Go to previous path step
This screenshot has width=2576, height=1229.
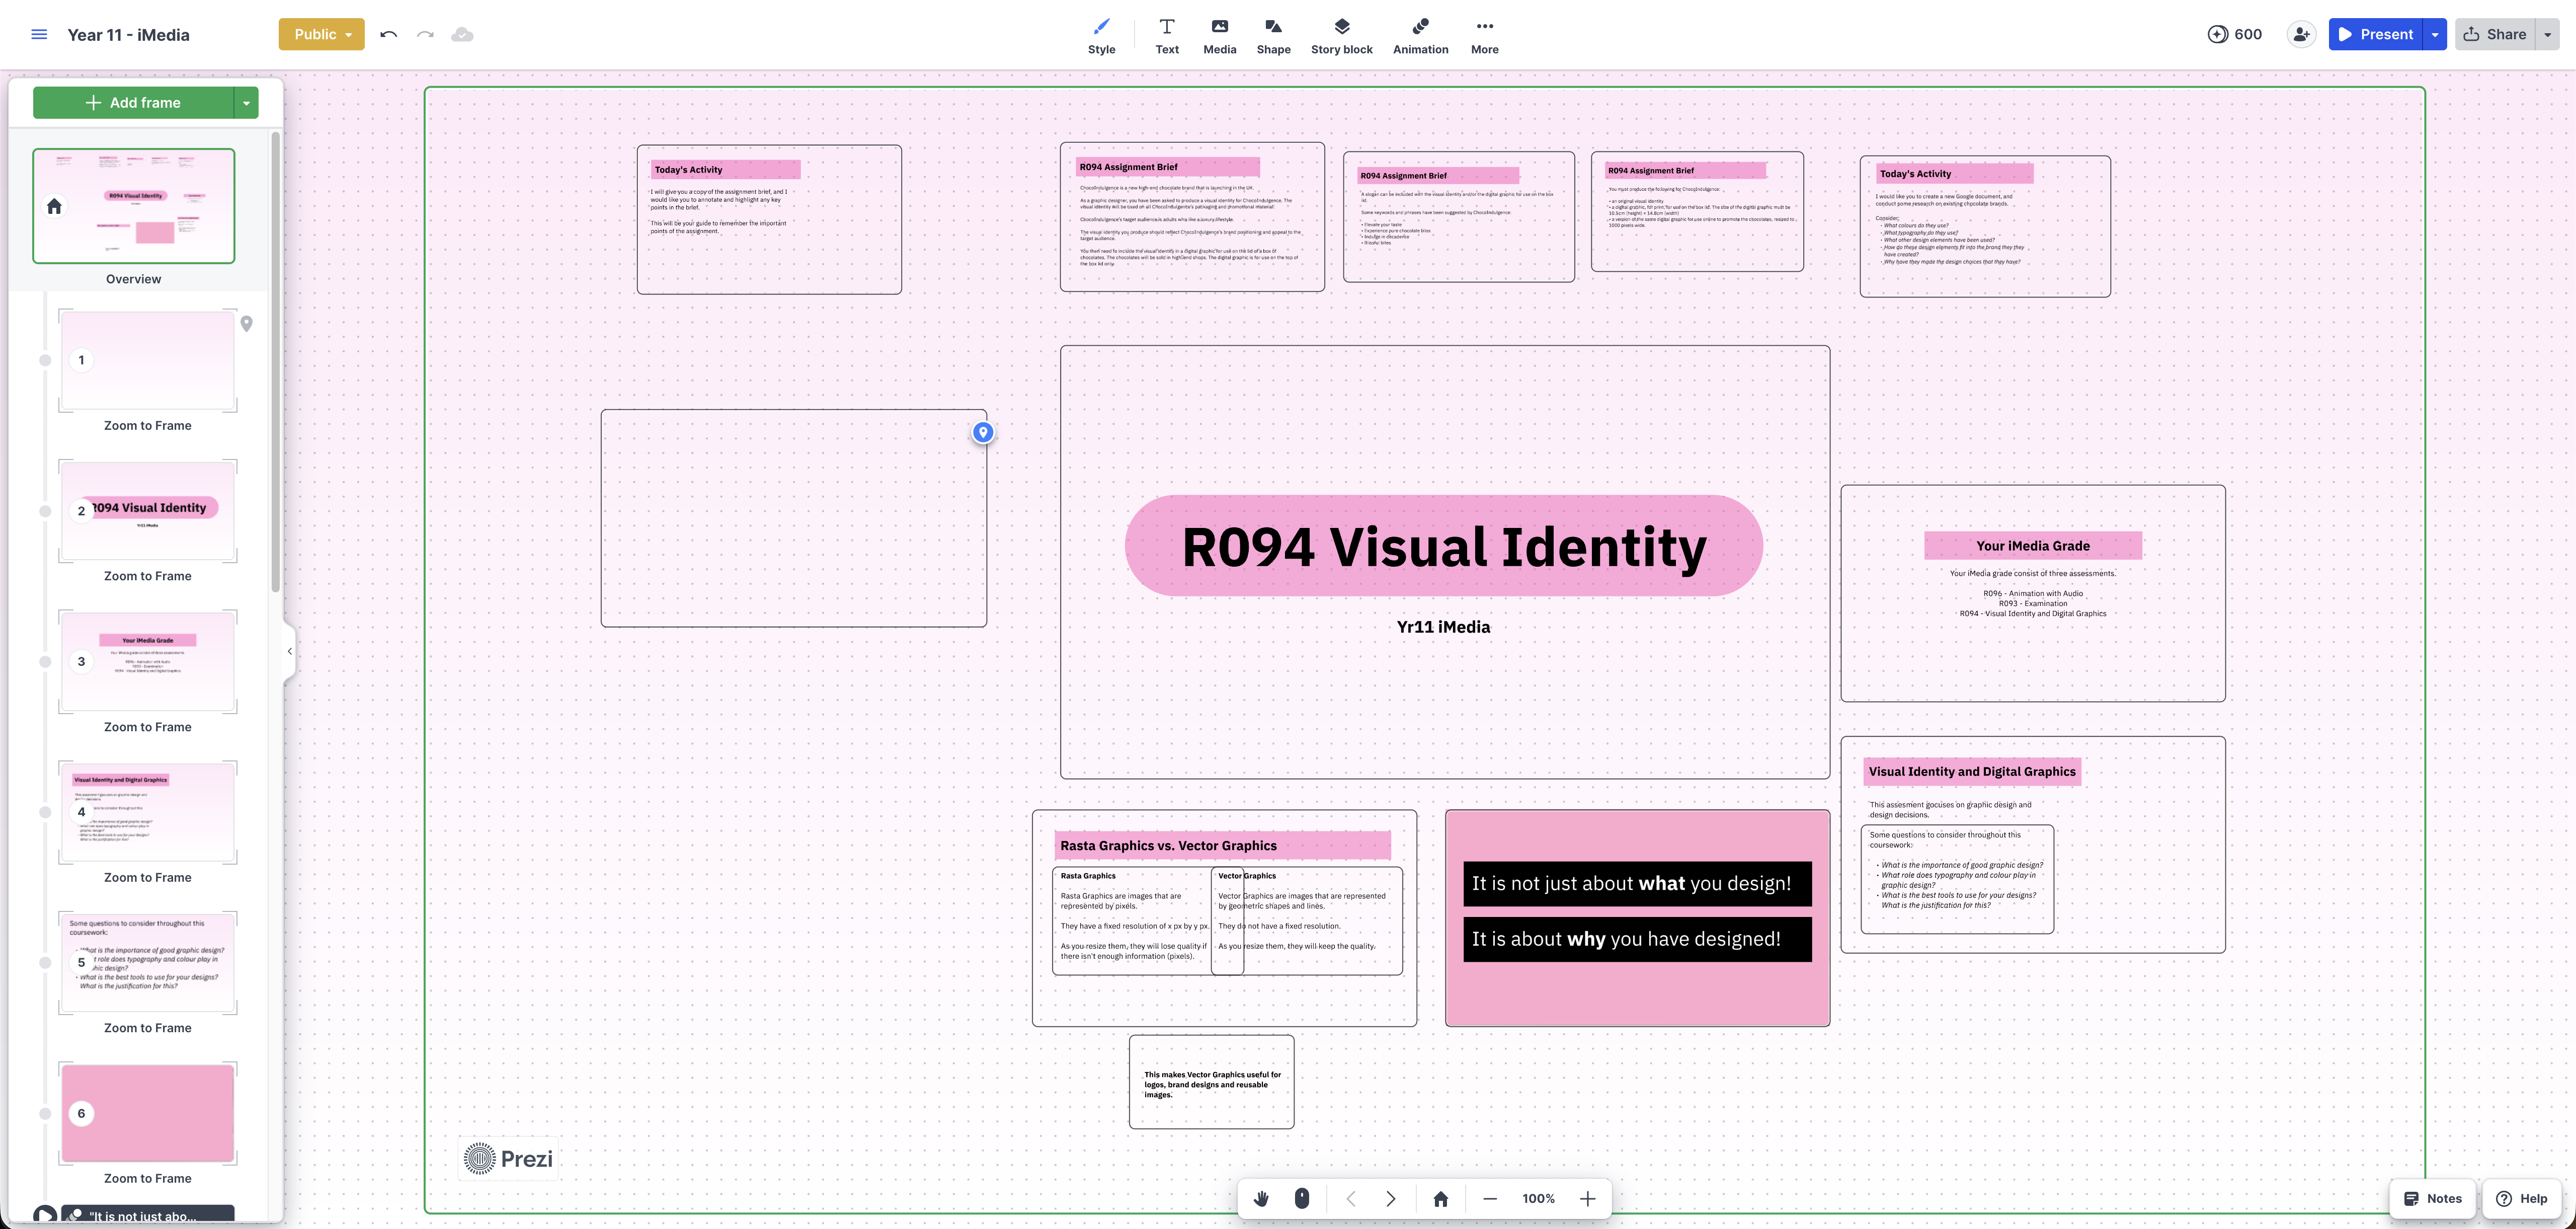(x=1350, y=1198)
